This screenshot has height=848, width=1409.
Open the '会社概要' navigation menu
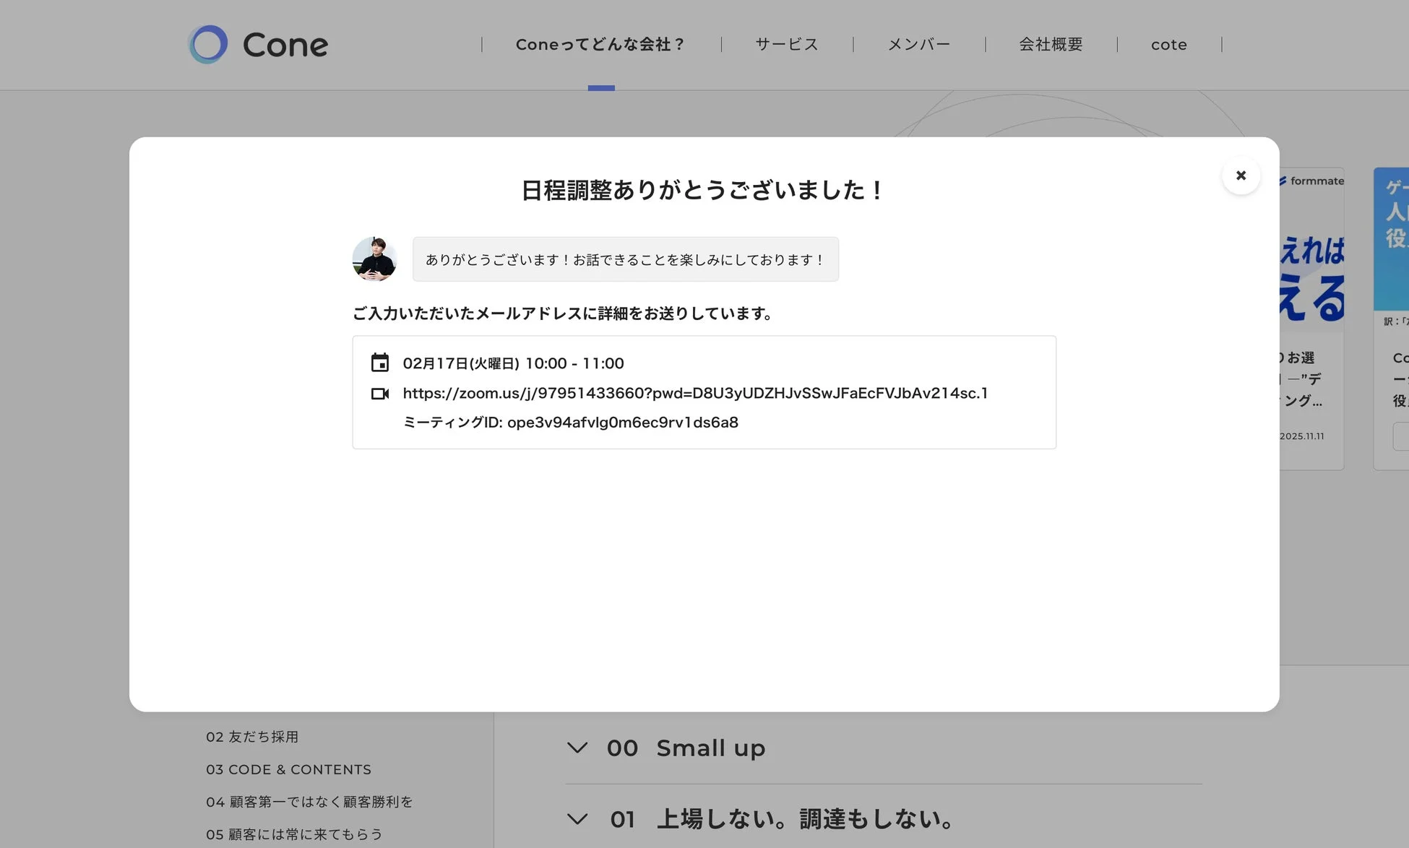click(x=1050, y=44)
